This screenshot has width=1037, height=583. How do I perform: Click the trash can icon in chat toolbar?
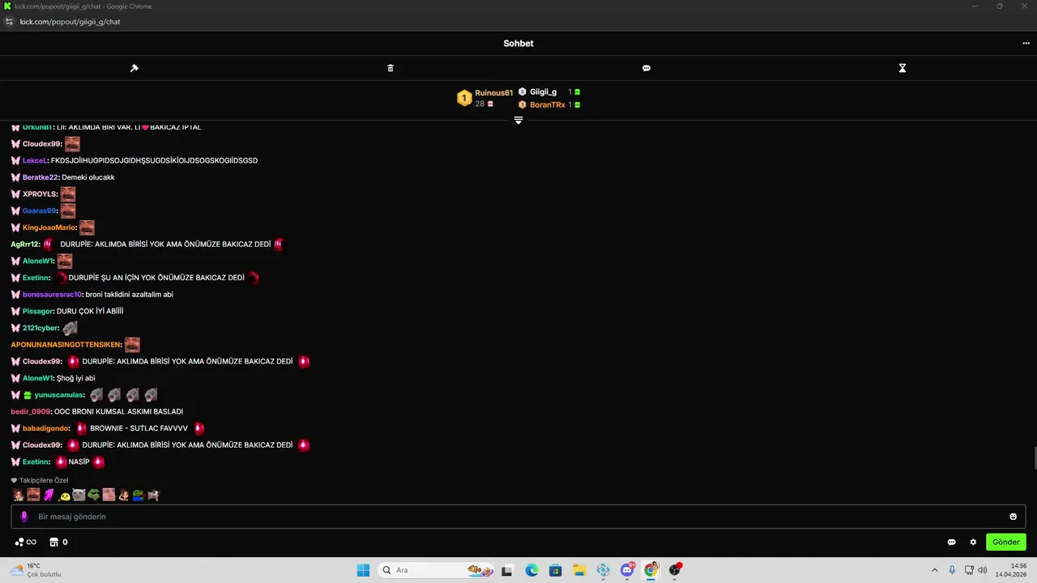tap(390, 68)
